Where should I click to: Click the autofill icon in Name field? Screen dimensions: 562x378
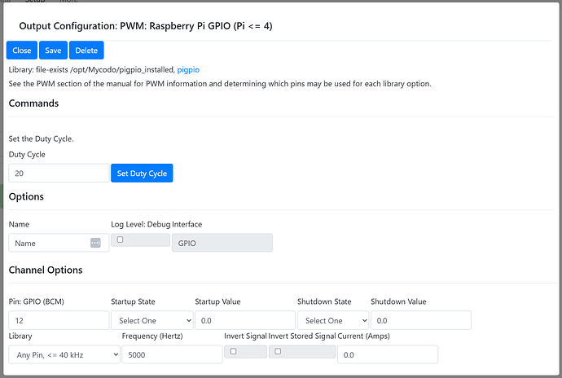pos(95,243)
